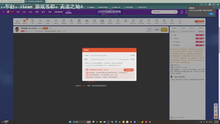Viewport: 220px width, 124px height.
Task: Open the waveform pulse icon in streamer toolbar
Action: point(48,21)
